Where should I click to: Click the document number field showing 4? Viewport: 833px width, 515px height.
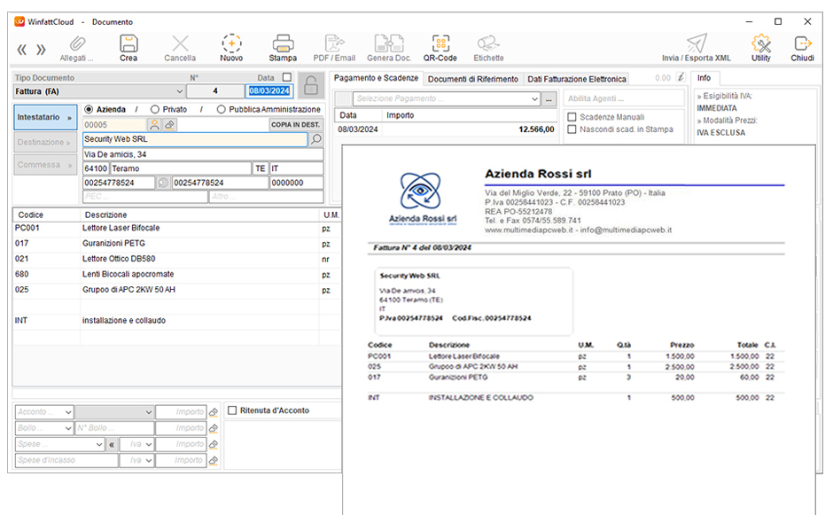[x=215, y=91]
